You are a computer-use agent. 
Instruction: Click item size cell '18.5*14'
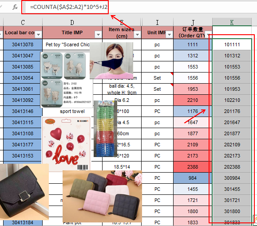[x=122, y=167]
